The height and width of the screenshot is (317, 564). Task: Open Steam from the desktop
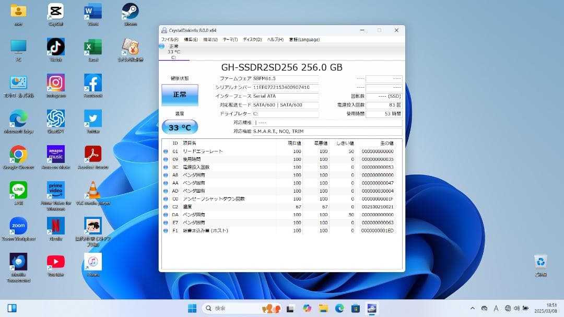coord(130,10)
